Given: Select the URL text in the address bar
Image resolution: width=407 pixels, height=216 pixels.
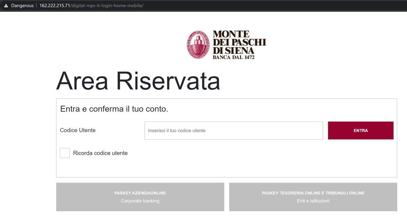Looking at the screenshot, I should [91, 6].
